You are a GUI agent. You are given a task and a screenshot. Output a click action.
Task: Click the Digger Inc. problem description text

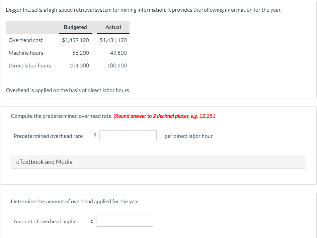pos(144,10)
